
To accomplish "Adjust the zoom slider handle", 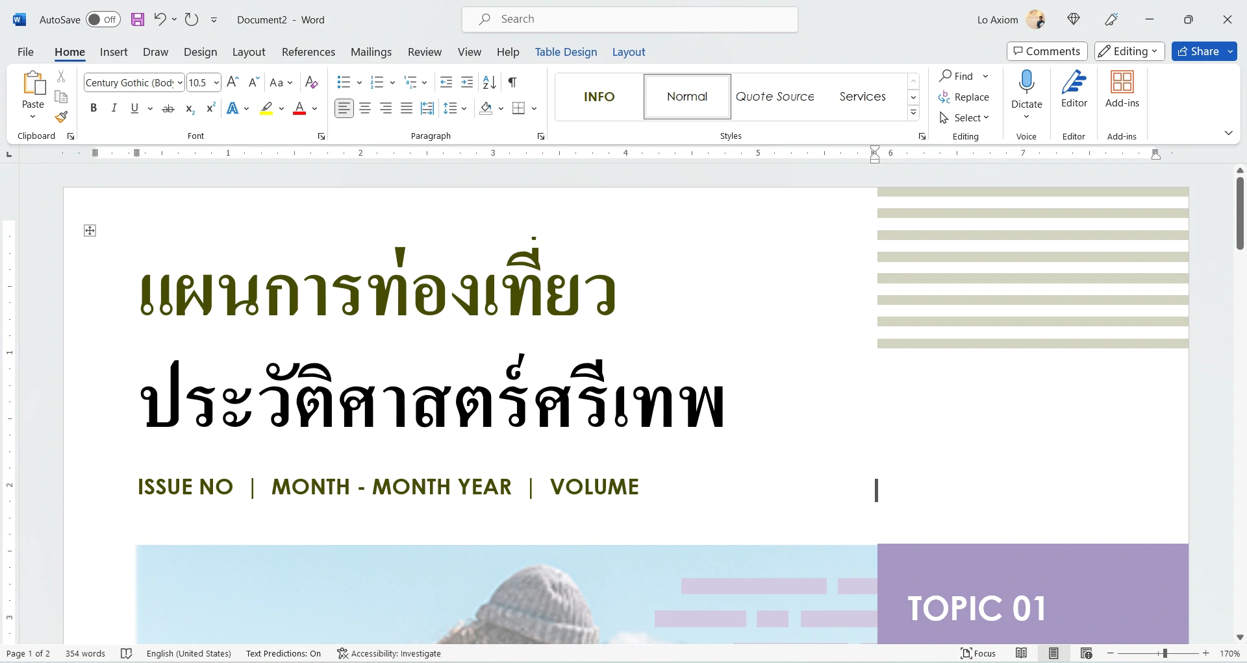I will tap(1165, 653).
